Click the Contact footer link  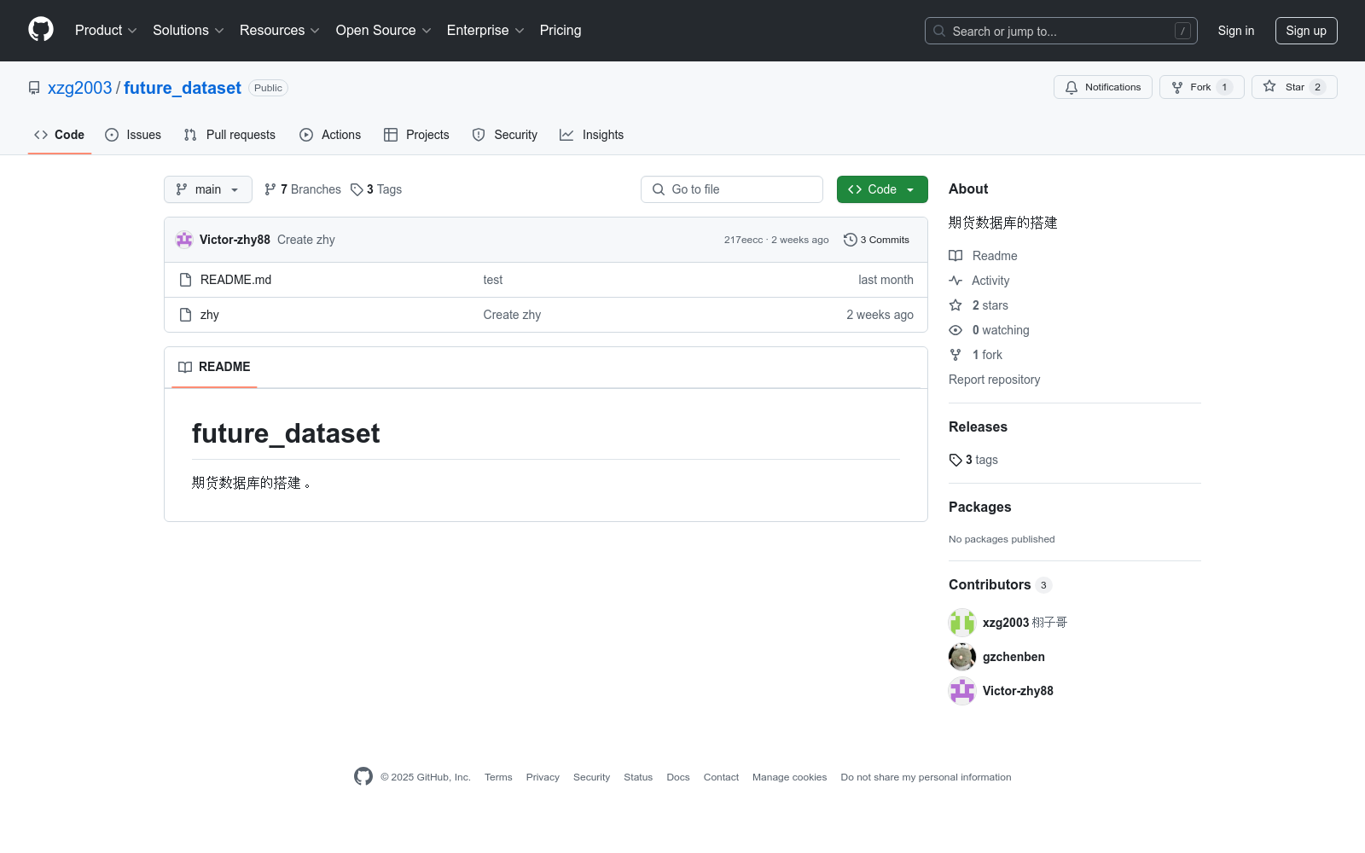721,777
